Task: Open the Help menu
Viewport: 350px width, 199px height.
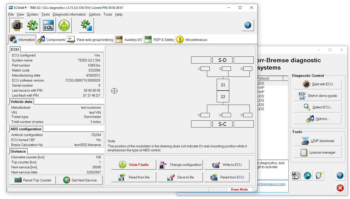Action: point(119,14)
